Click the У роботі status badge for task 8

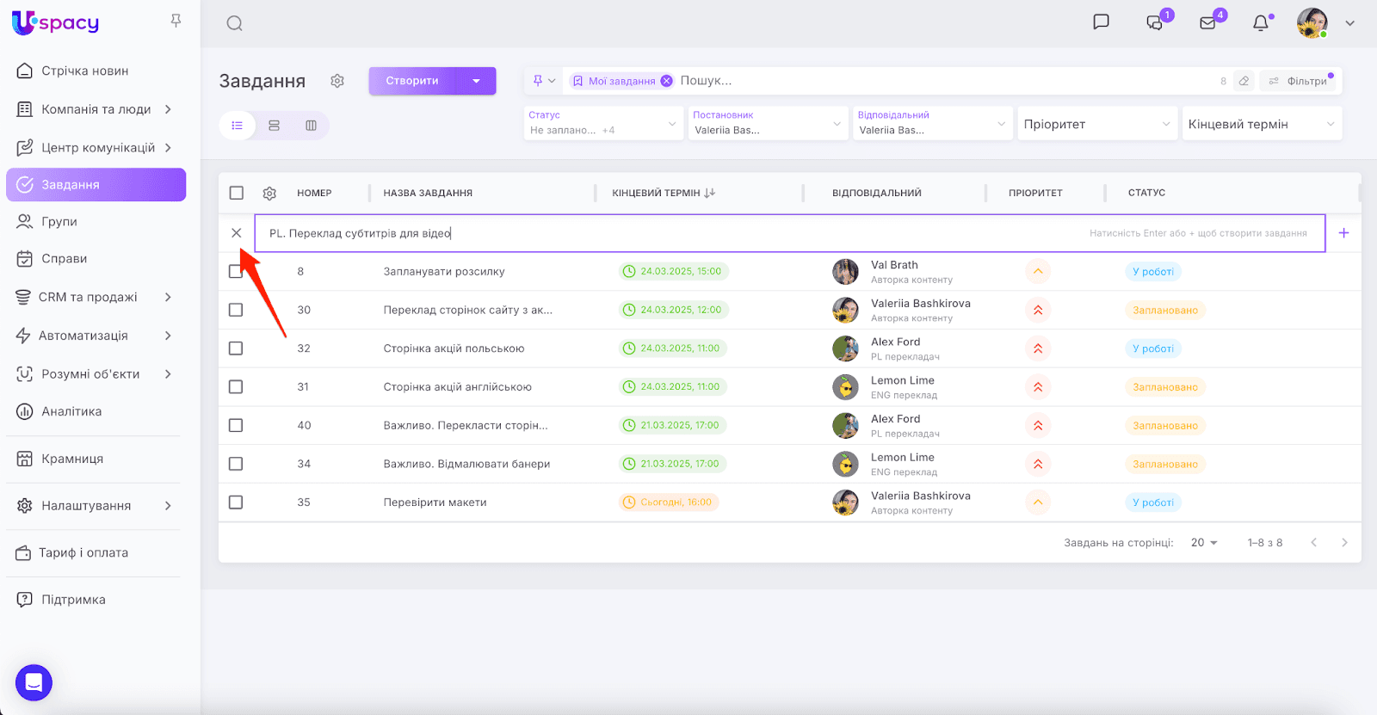point(1152,272)
